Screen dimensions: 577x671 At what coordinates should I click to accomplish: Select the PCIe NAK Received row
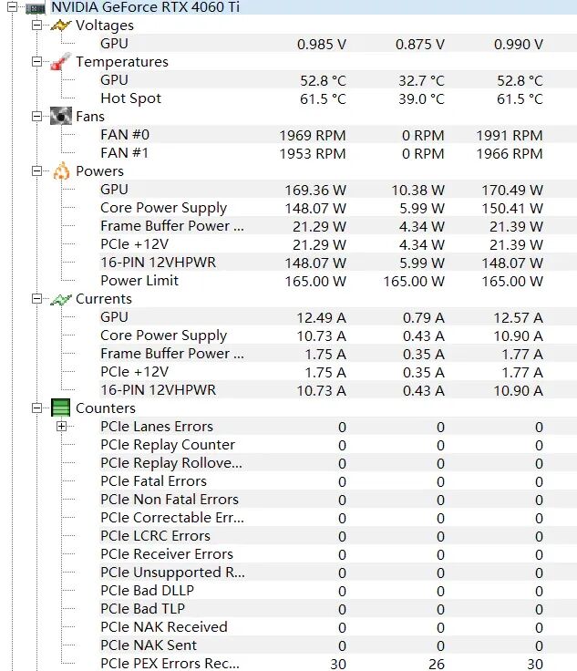pyautogui.click(x=338, y=626)
